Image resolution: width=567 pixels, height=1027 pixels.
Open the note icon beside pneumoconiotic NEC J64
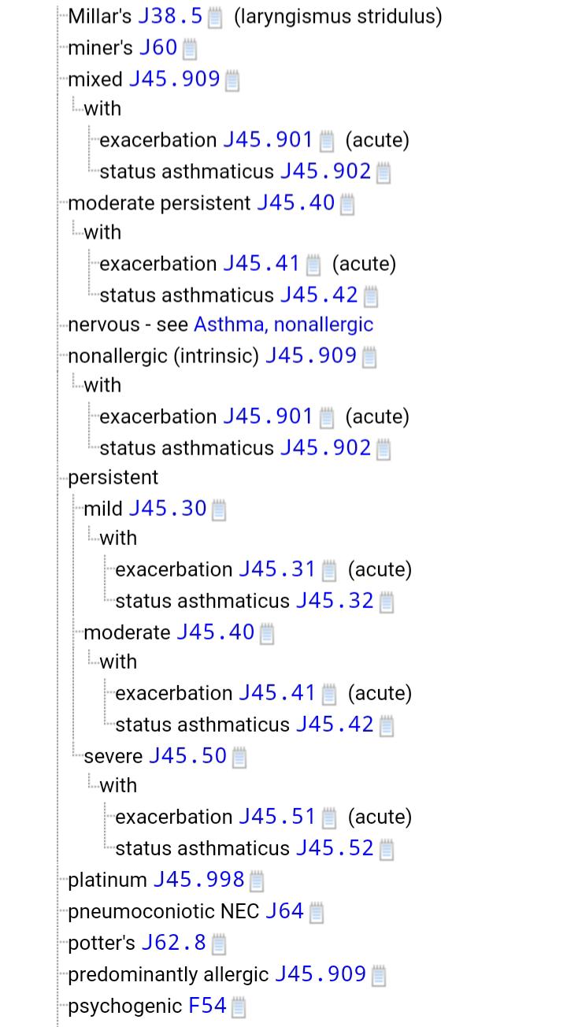316,912
